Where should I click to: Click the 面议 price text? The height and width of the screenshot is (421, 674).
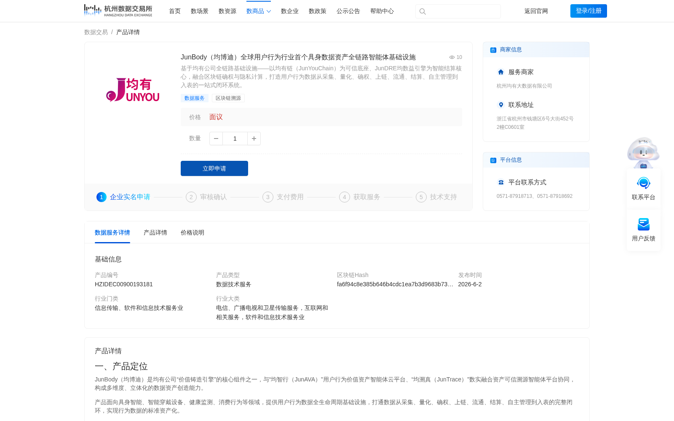(216, 117)
